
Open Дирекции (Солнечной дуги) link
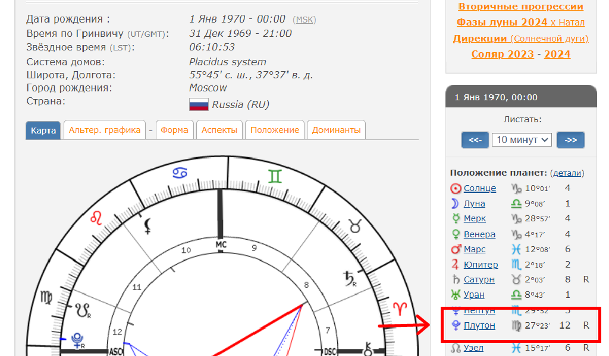click(520, 39)
